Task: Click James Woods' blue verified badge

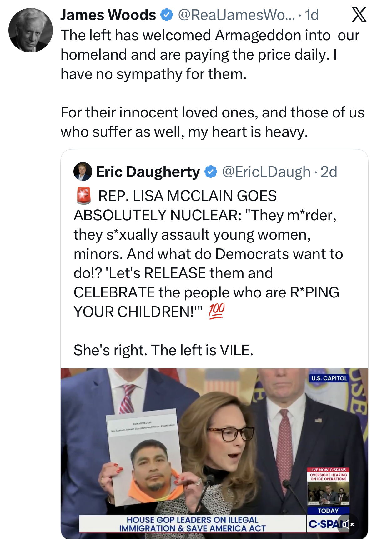Action: click(x=166, y=15)
